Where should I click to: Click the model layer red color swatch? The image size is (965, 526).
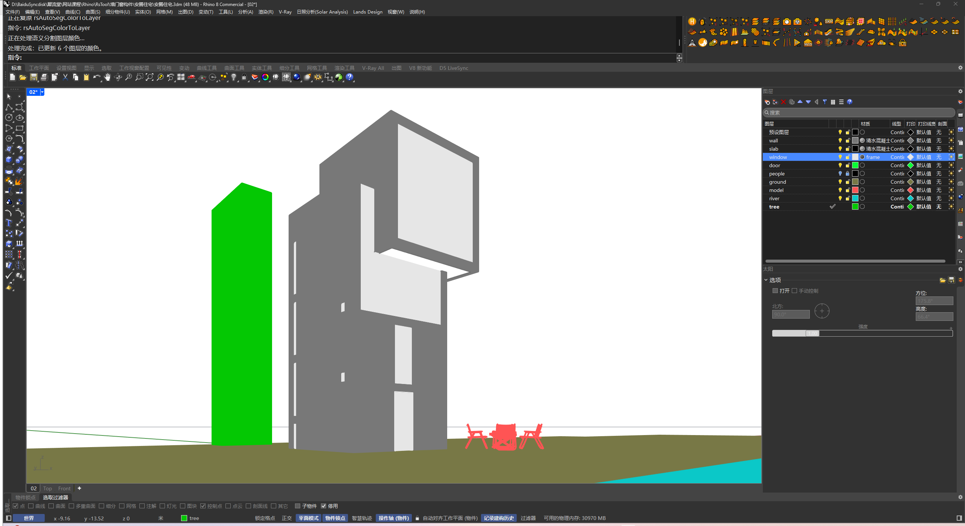coord(855,190)
